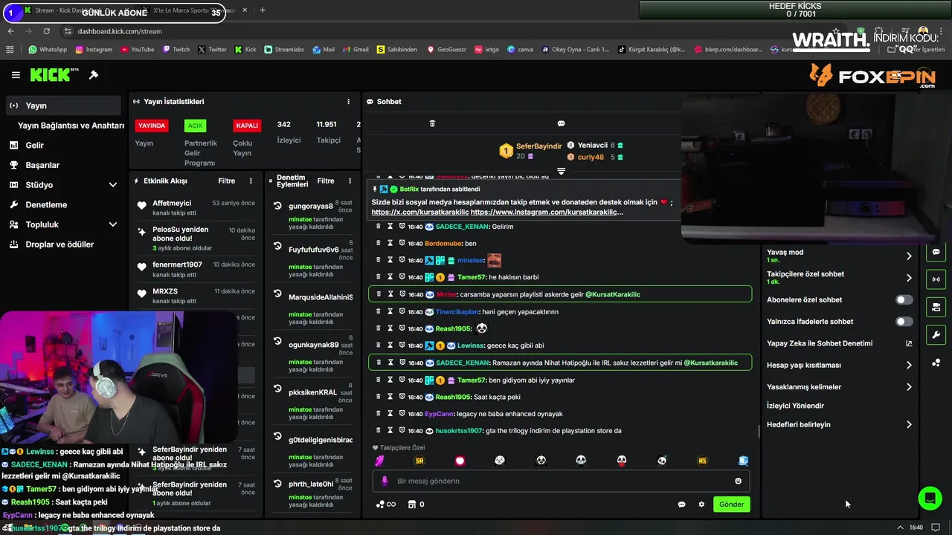Open the gift shop icon showing 0

[x=416, y=505]
